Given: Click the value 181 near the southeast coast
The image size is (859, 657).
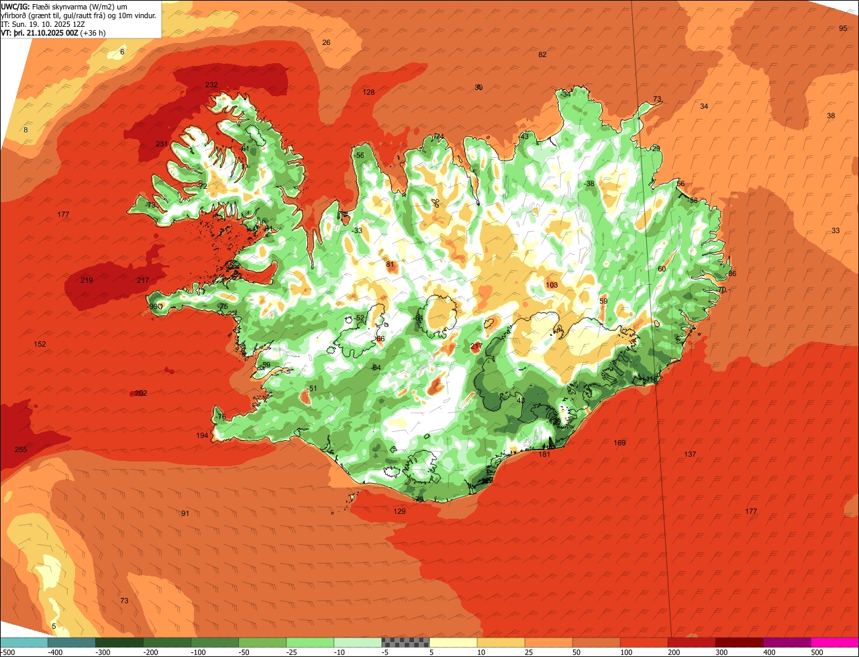Looking at the screenshot, I should point(544,454).
